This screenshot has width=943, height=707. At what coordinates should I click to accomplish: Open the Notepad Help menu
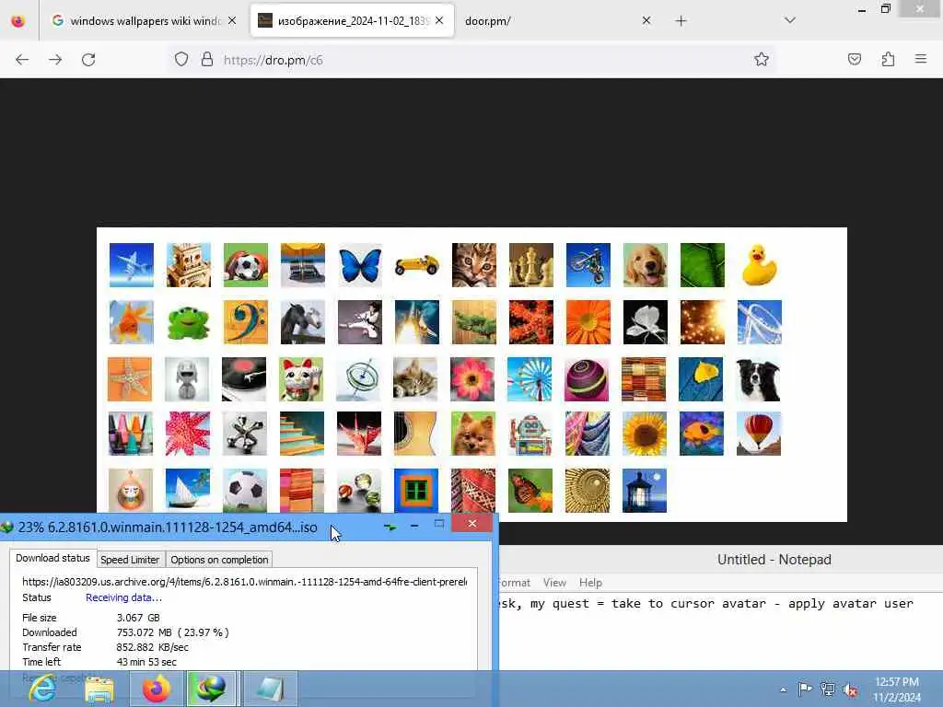coord(590,583)
